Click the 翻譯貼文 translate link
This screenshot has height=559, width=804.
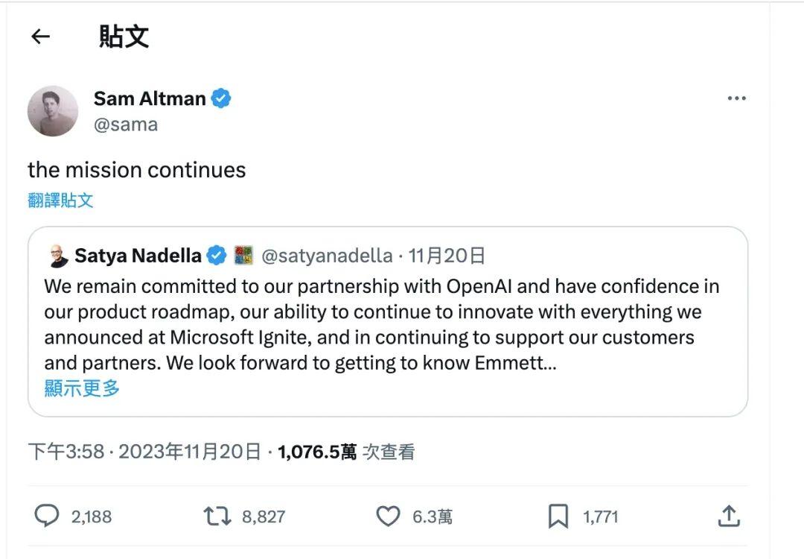click(60, 200)
